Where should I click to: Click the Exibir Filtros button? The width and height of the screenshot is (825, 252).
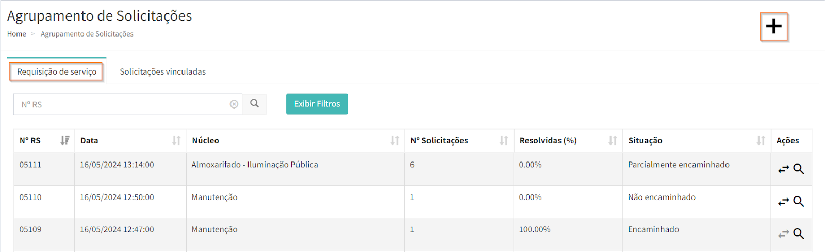pos(317,104)
